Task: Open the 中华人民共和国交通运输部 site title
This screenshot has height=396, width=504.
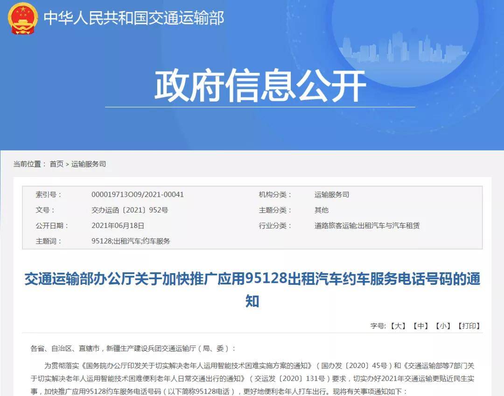Action: (134, 18)
